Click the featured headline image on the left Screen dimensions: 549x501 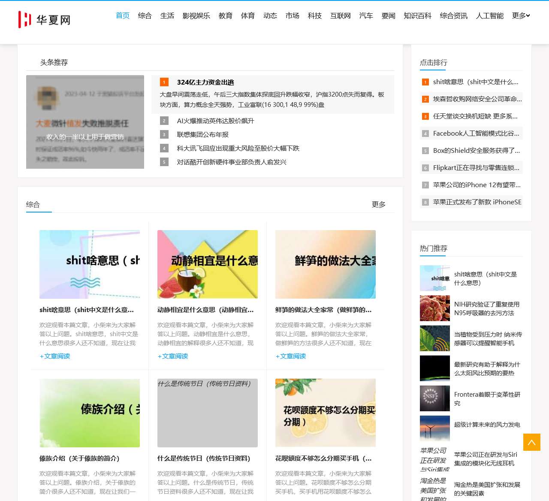click(x=85, y=122)
